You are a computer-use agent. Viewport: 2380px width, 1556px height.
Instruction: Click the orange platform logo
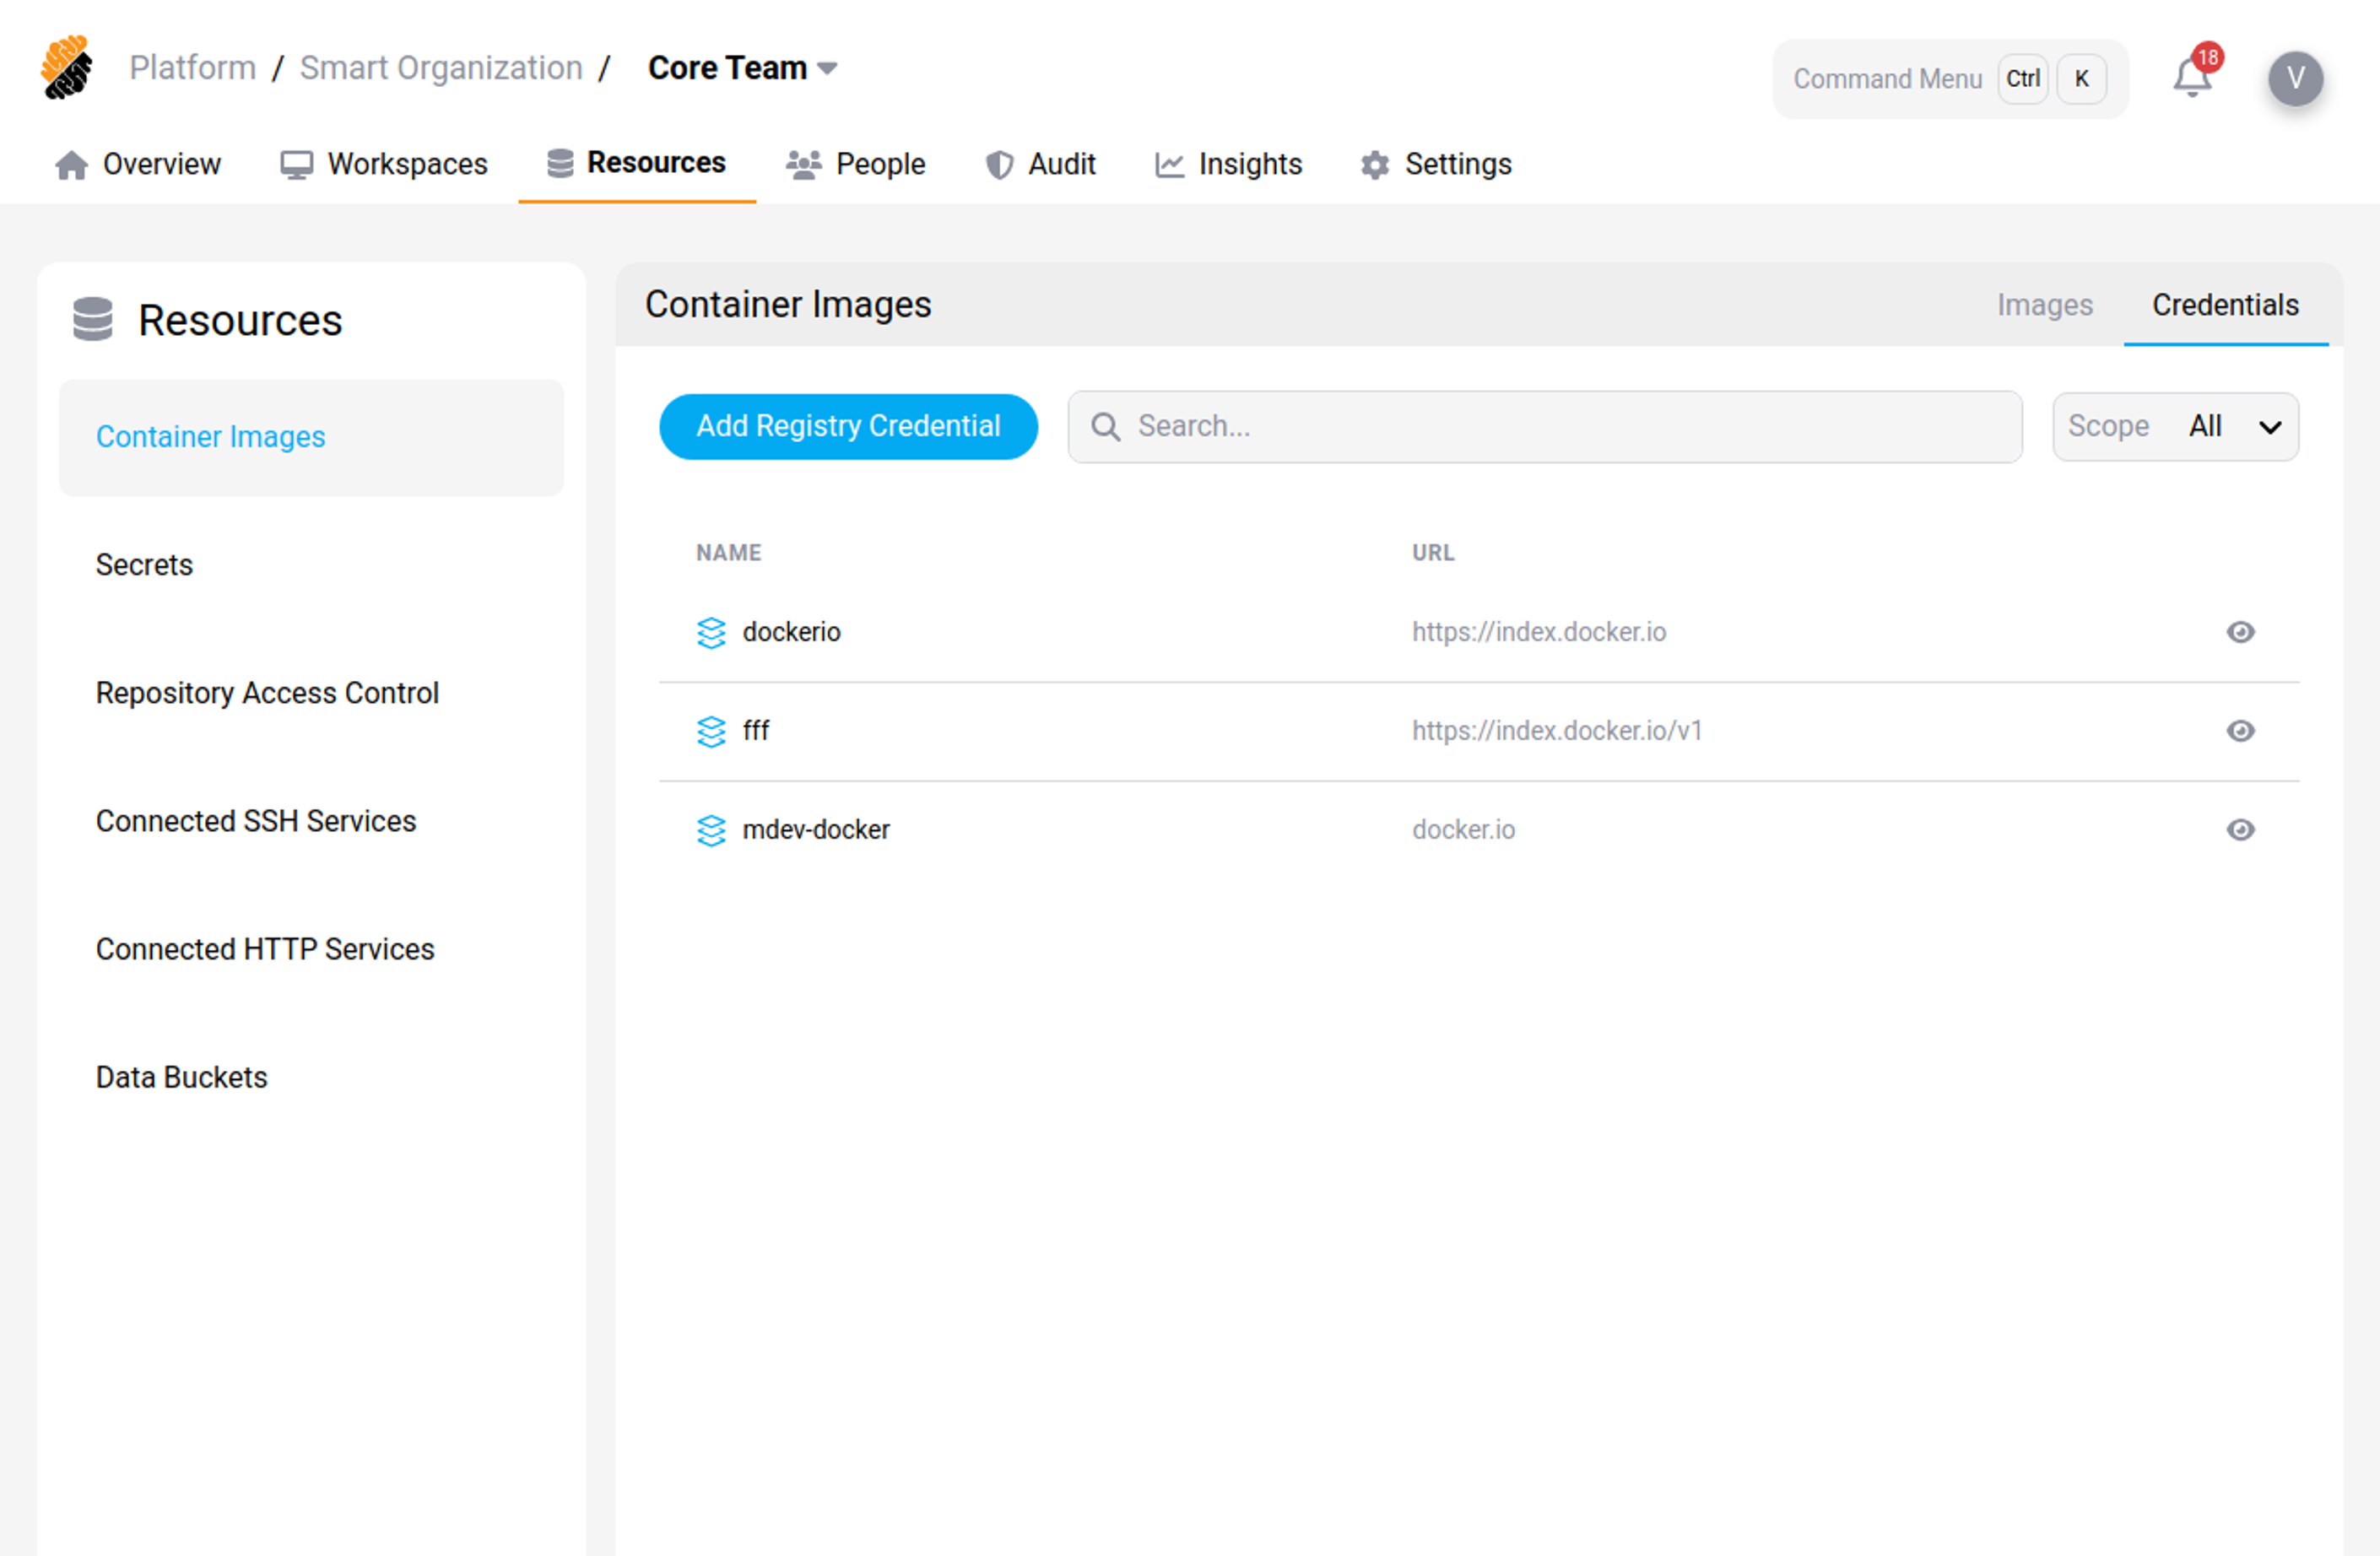click(x=66, y=67)
